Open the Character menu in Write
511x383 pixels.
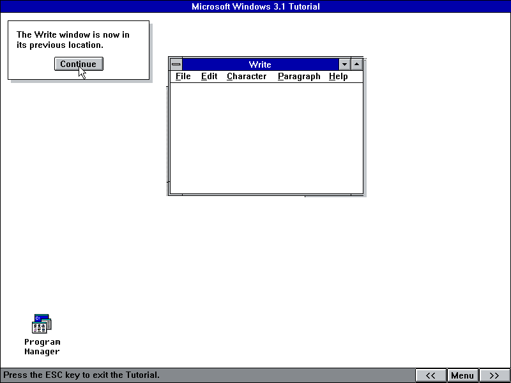pyautogui.click(x=247, y=77)
